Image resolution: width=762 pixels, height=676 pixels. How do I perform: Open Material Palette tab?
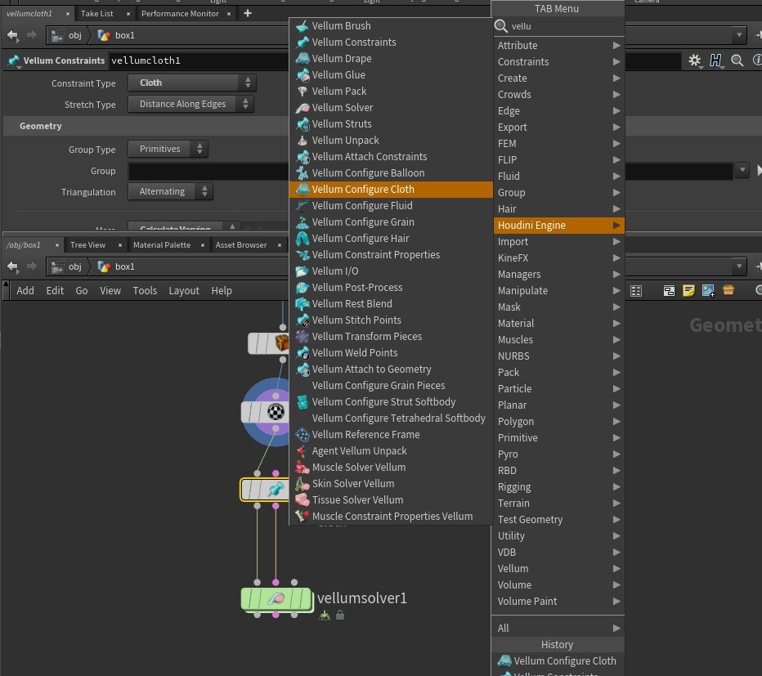click(x=162, y=245)
